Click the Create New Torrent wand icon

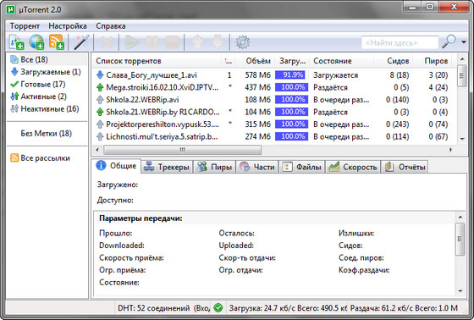pos(81,42)
